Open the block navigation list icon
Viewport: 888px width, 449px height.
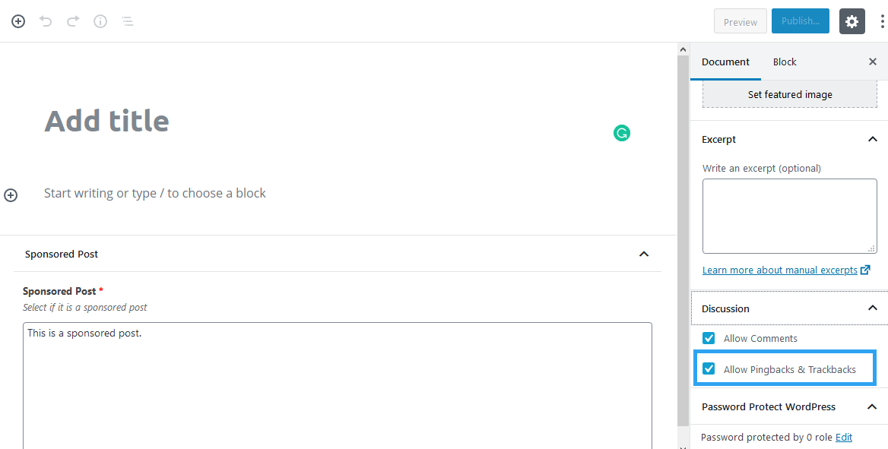[128, 21]
